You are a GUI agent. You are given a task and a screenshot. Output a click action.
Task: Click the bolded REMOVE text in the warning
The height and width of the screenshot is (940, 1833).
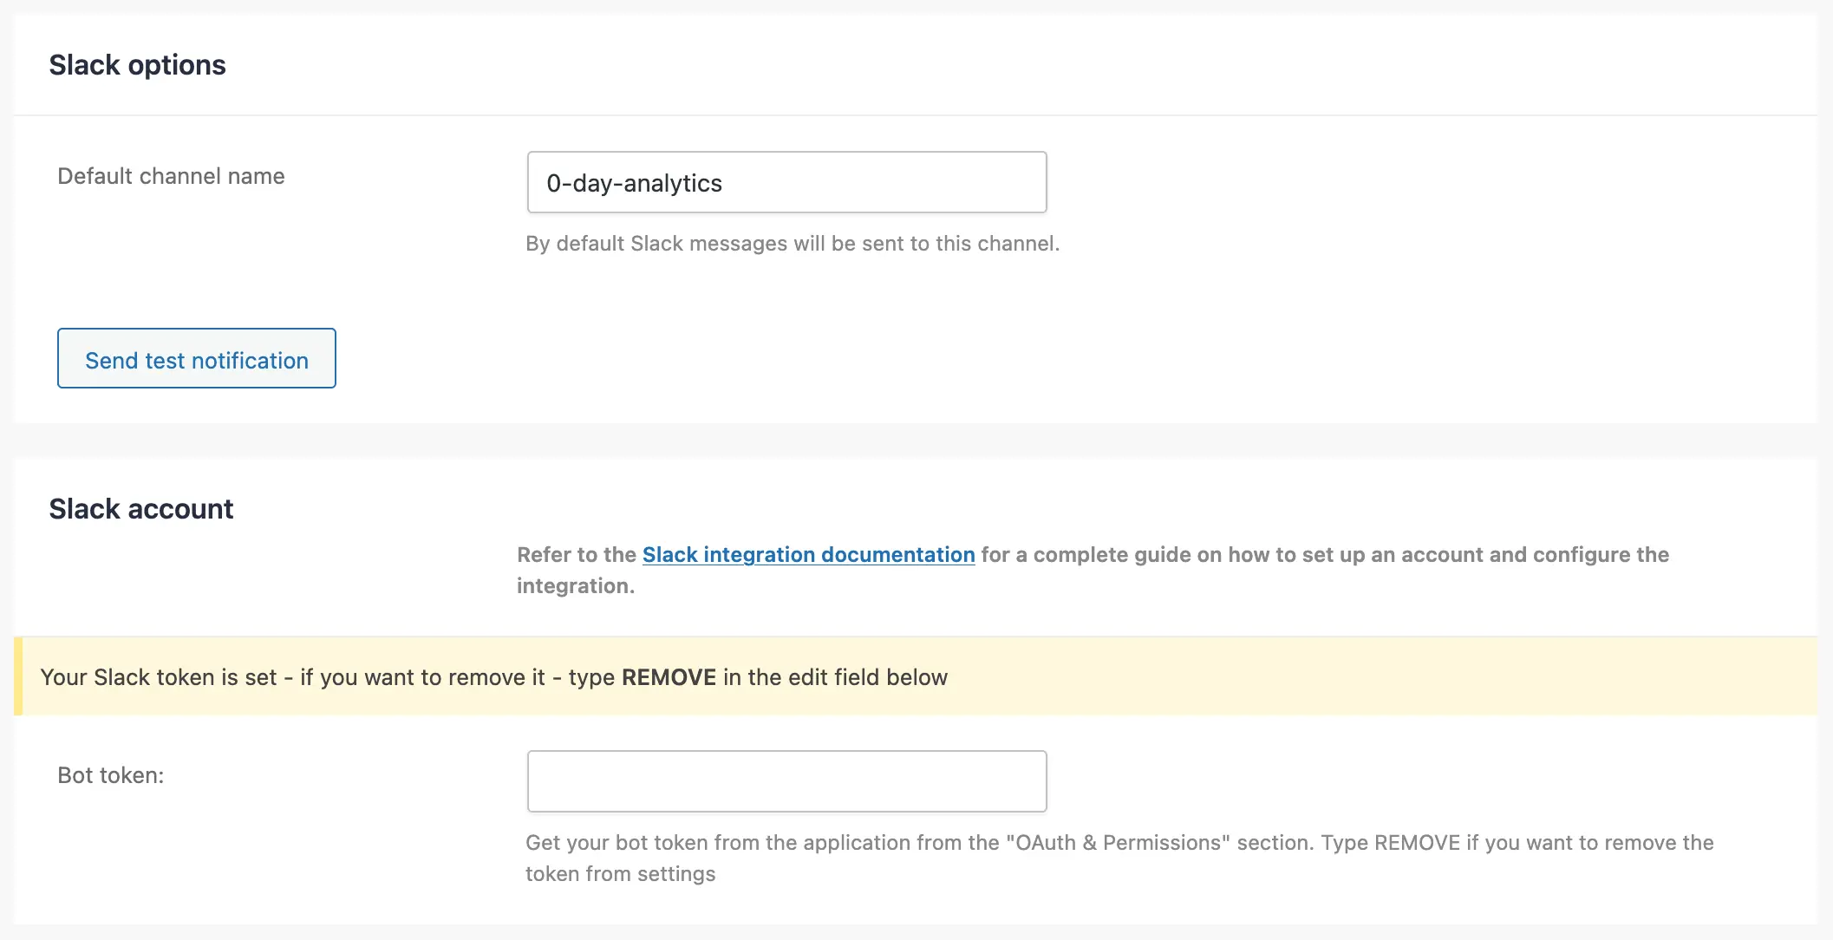click(668, 677)
